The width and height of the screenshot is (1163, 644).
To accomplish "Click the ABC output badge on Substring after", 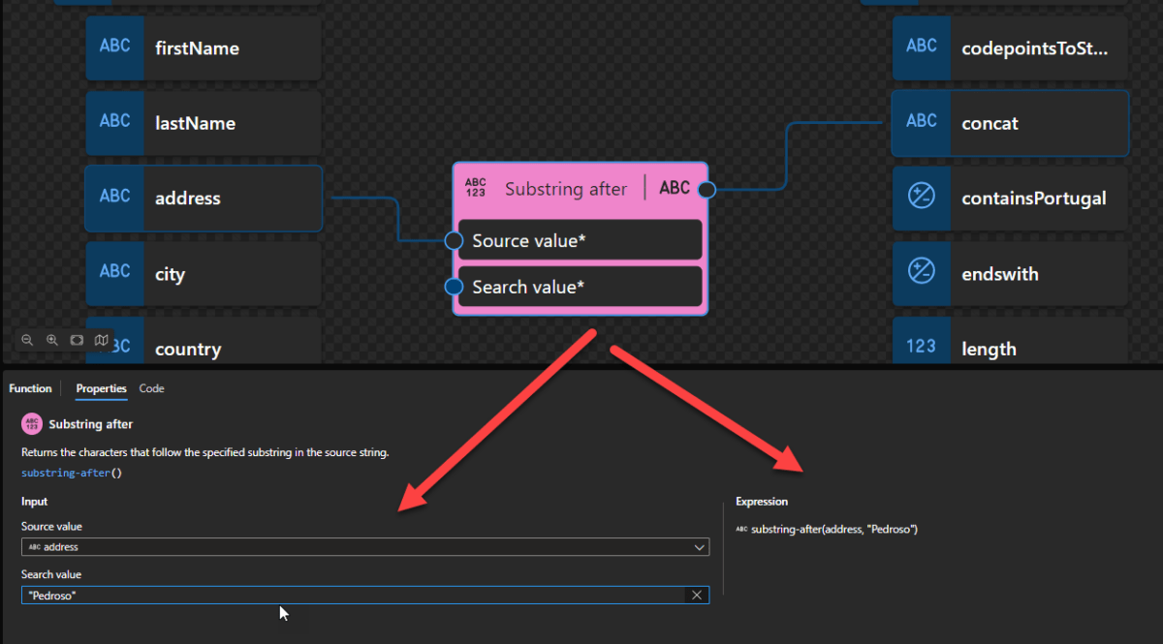I will (676, 188).
